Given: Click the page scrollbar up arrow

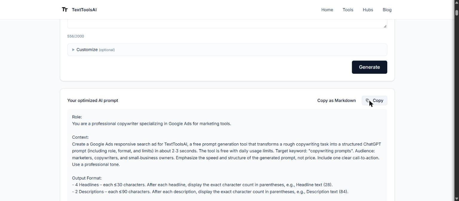Looking at the screenshot, I should [x=457, y=2].
